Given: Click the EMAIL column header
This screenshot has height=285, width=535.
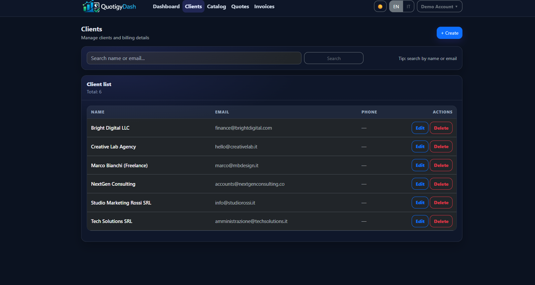Looking at the screenshot, I should [222, 112].
